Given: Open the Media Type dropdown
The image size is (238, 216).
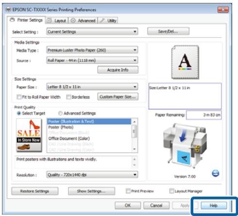Looking at the screenshot, I should (x=92, y=50).
